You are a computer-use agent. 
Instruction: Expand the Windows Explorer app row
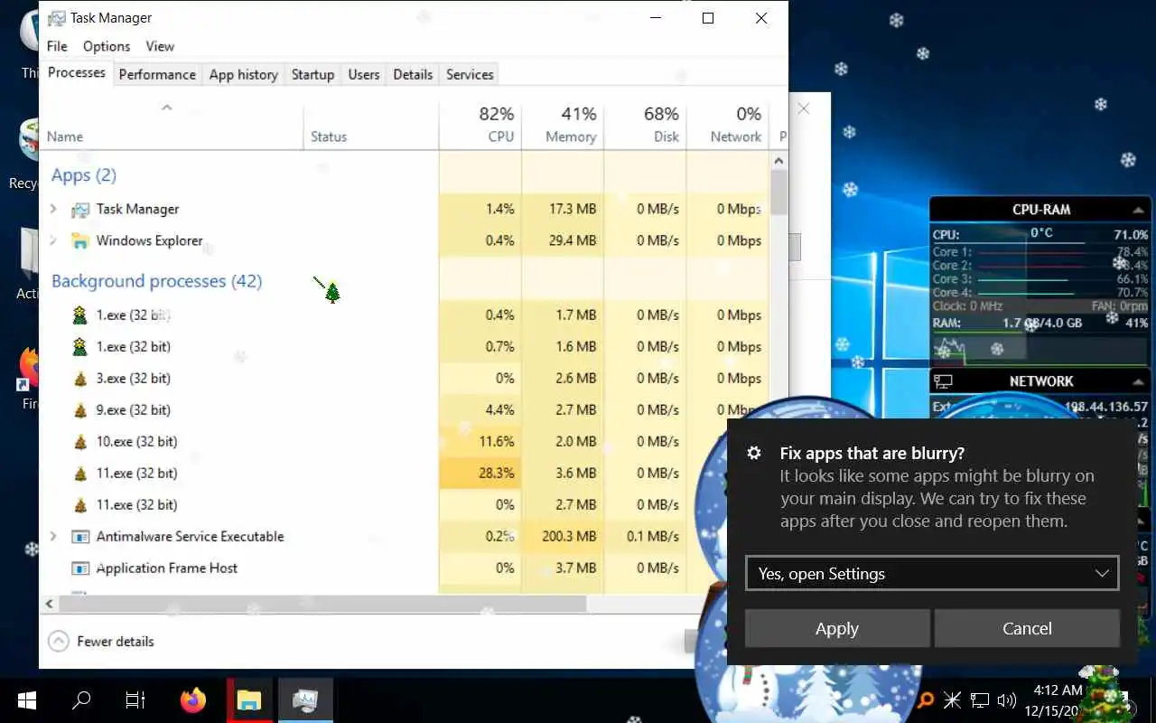[52, 241]
